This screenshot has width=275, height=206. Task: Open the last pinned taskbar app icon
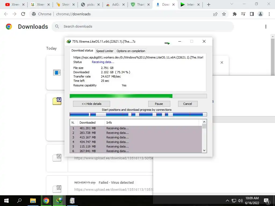pyautogui.click(x=72, y=201)
